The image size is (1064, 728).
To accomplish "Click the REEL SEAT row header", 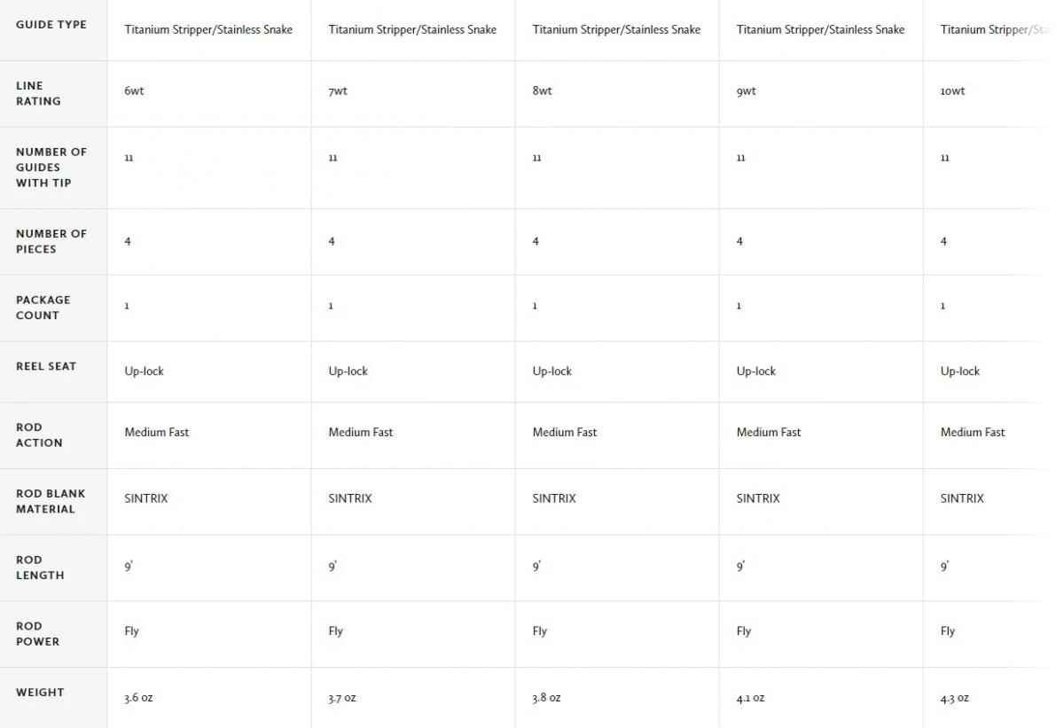I will [46, 366].
